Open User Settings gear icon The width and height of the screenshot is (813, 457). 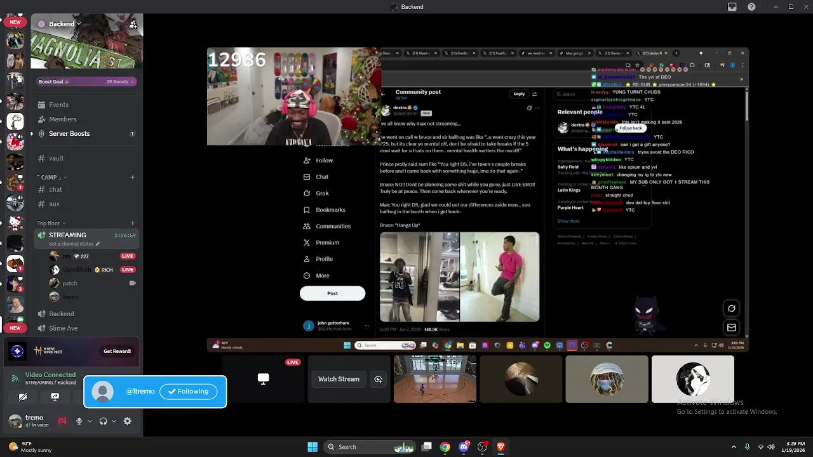click(127, 421)
